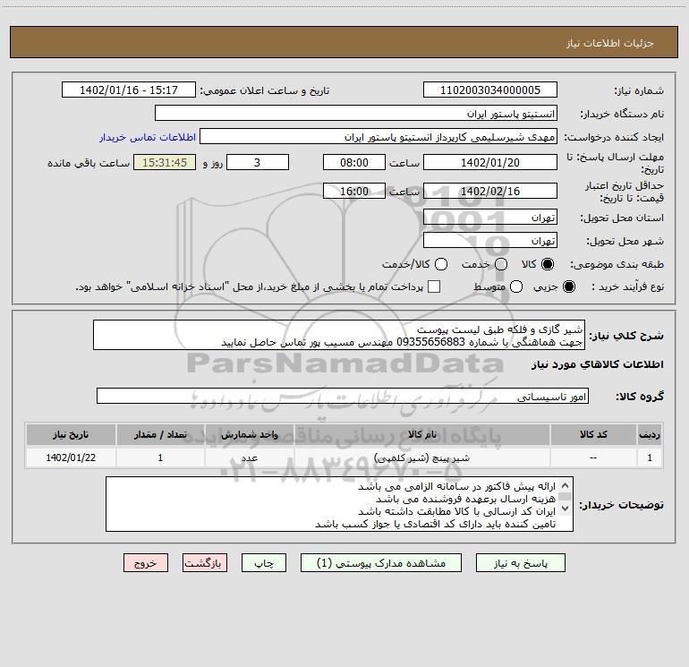Click the unit cell عدد

tap(249, 458)
